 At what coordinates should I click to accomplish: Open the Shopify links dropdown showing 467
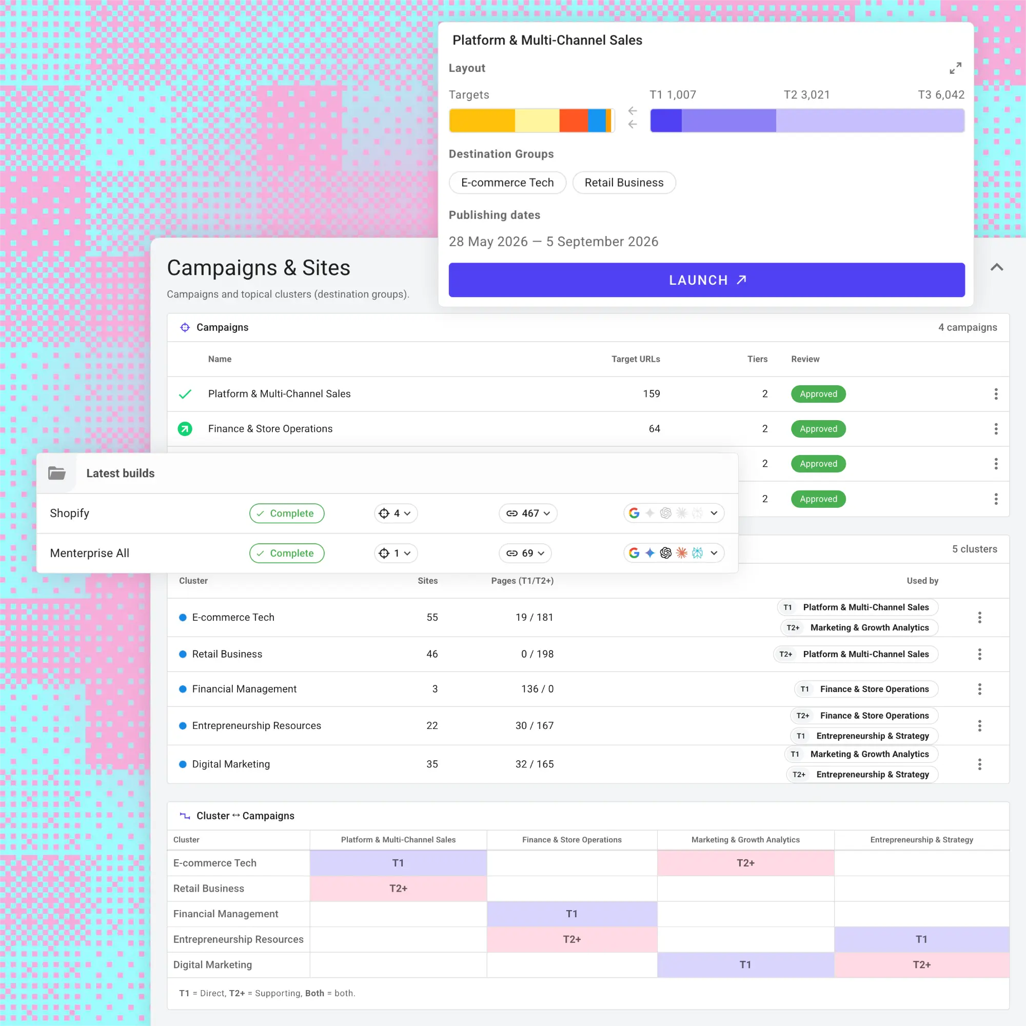(x=528, y=513)
